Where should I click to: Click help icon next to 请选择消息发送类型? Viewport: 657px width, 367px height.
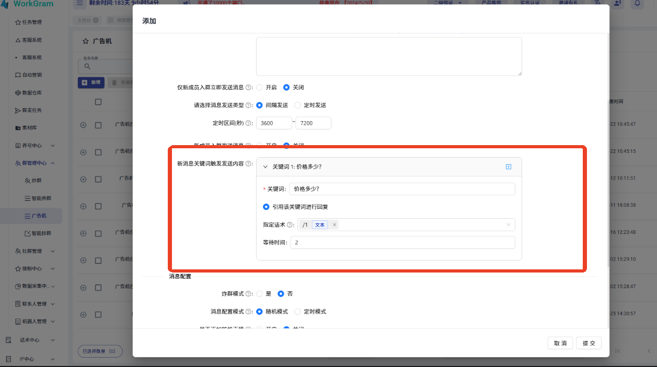249,105
